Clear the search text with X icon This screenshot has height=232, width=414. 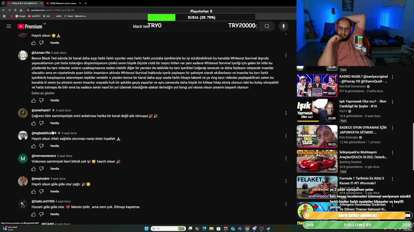(256, 26)
